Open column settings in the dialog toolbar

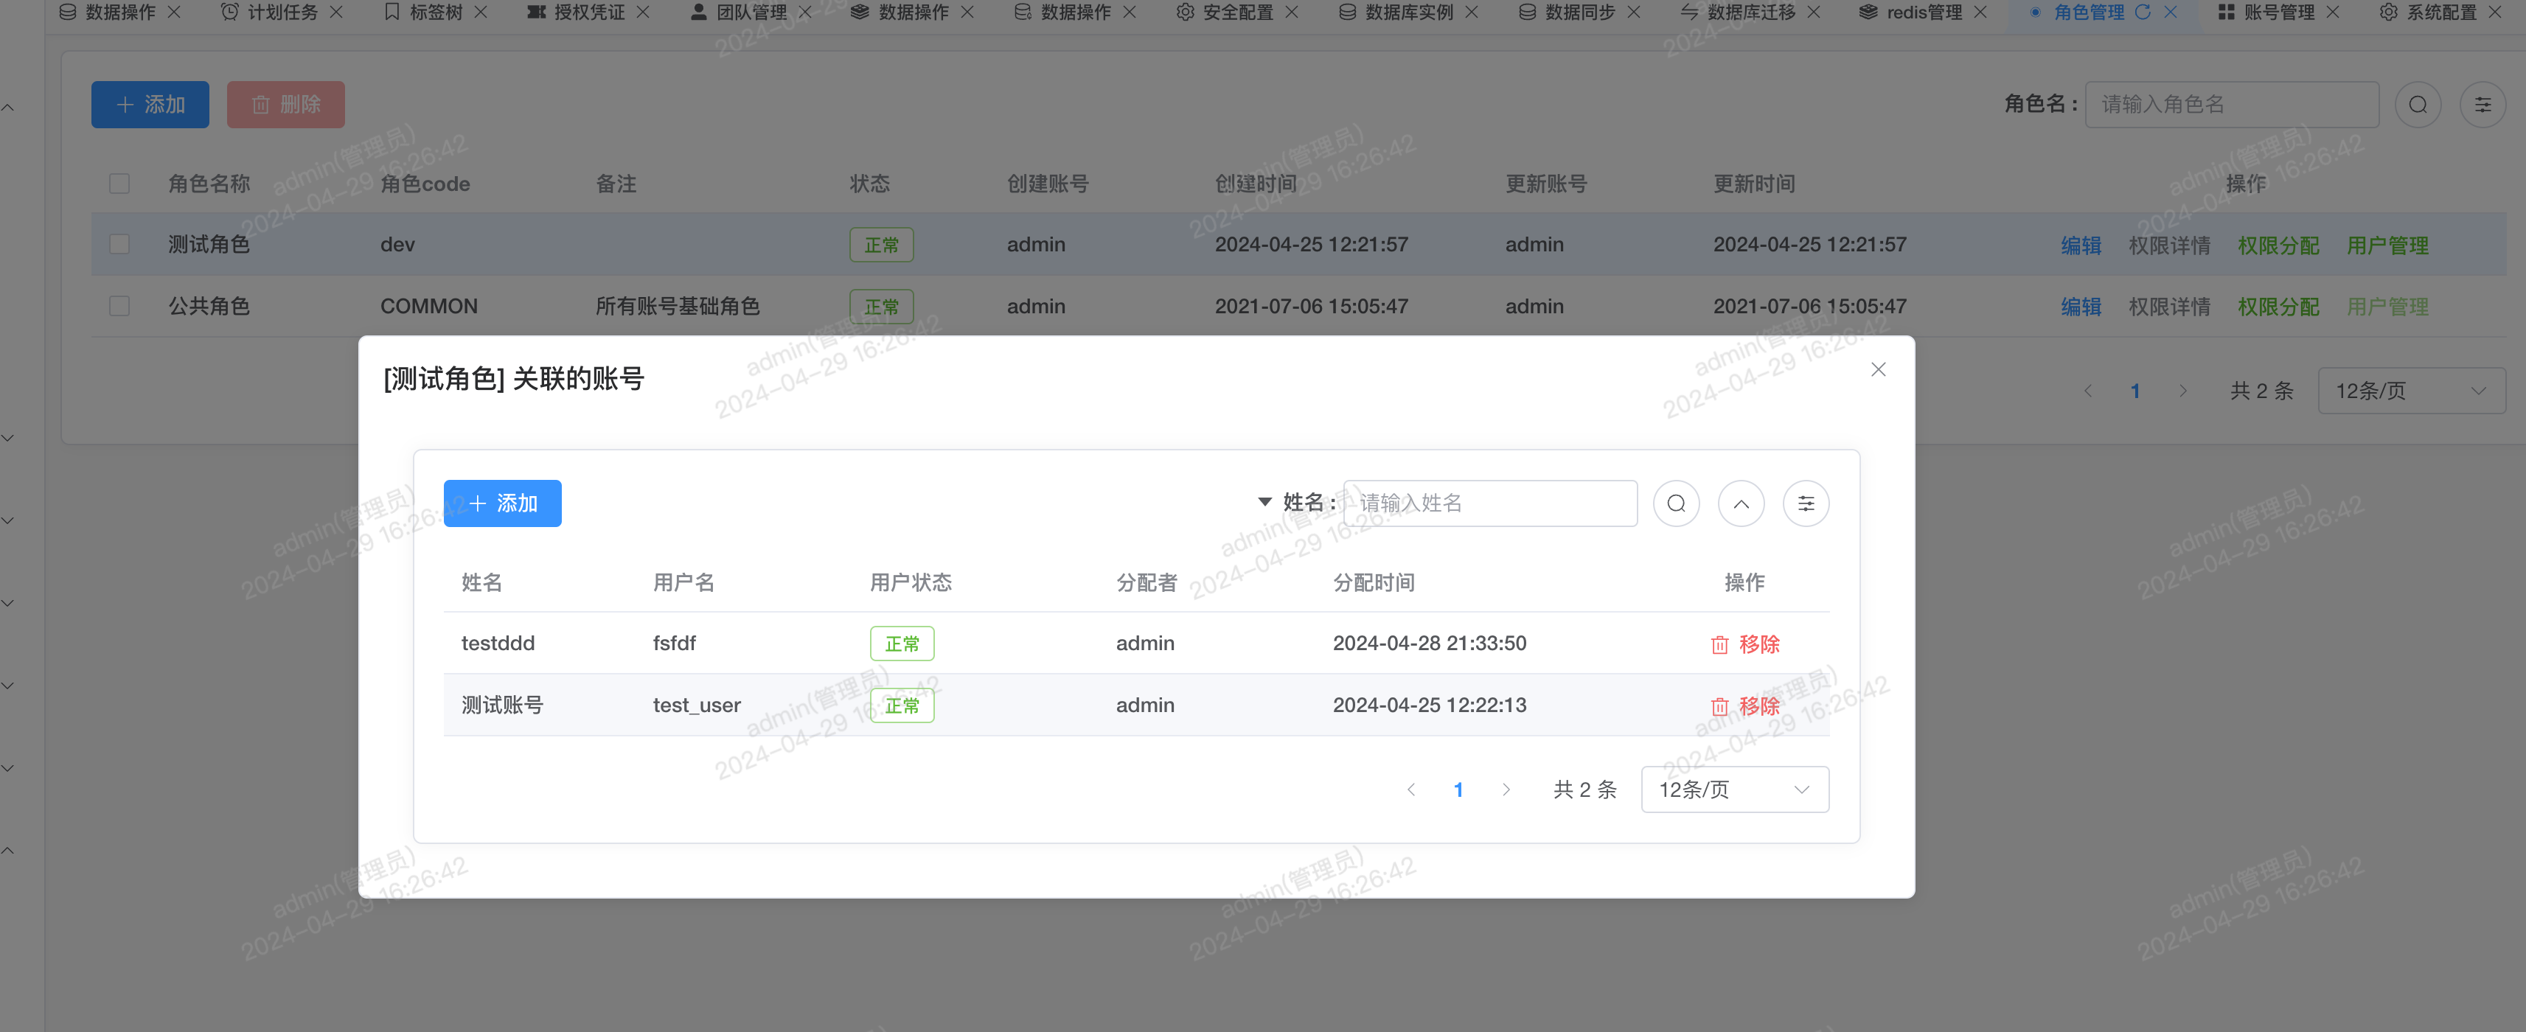(1805, 503)
